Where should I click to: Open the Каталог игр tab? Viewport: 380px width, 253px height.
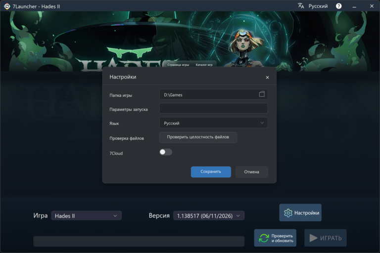pos(204,65)
